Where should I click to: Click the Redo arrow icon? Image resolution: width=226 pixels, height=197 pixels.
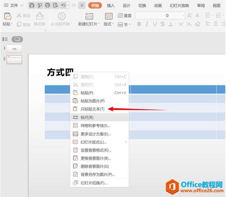(74, 6)
